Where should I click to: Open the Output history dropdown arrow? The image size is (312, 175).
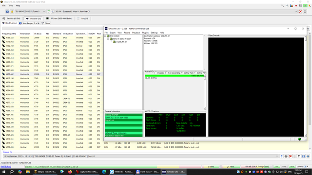pyautogui.click(x=277, y=157)
